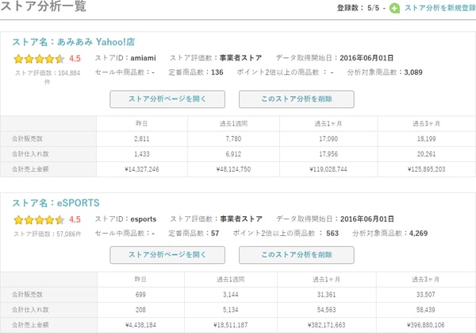Click the amiami data start date 2016年06月01日

pos(367,58)
